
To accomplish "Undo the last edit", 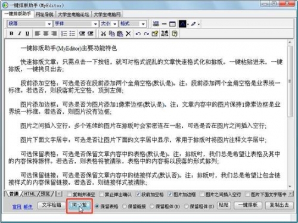I will coord(138,33).
